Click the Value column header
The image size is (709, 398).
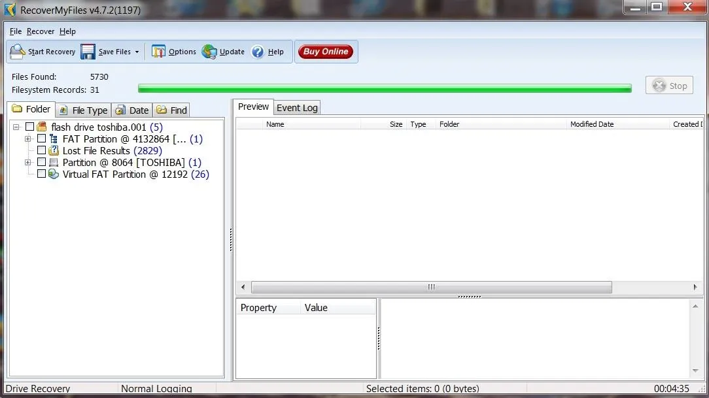coord(338,308)
